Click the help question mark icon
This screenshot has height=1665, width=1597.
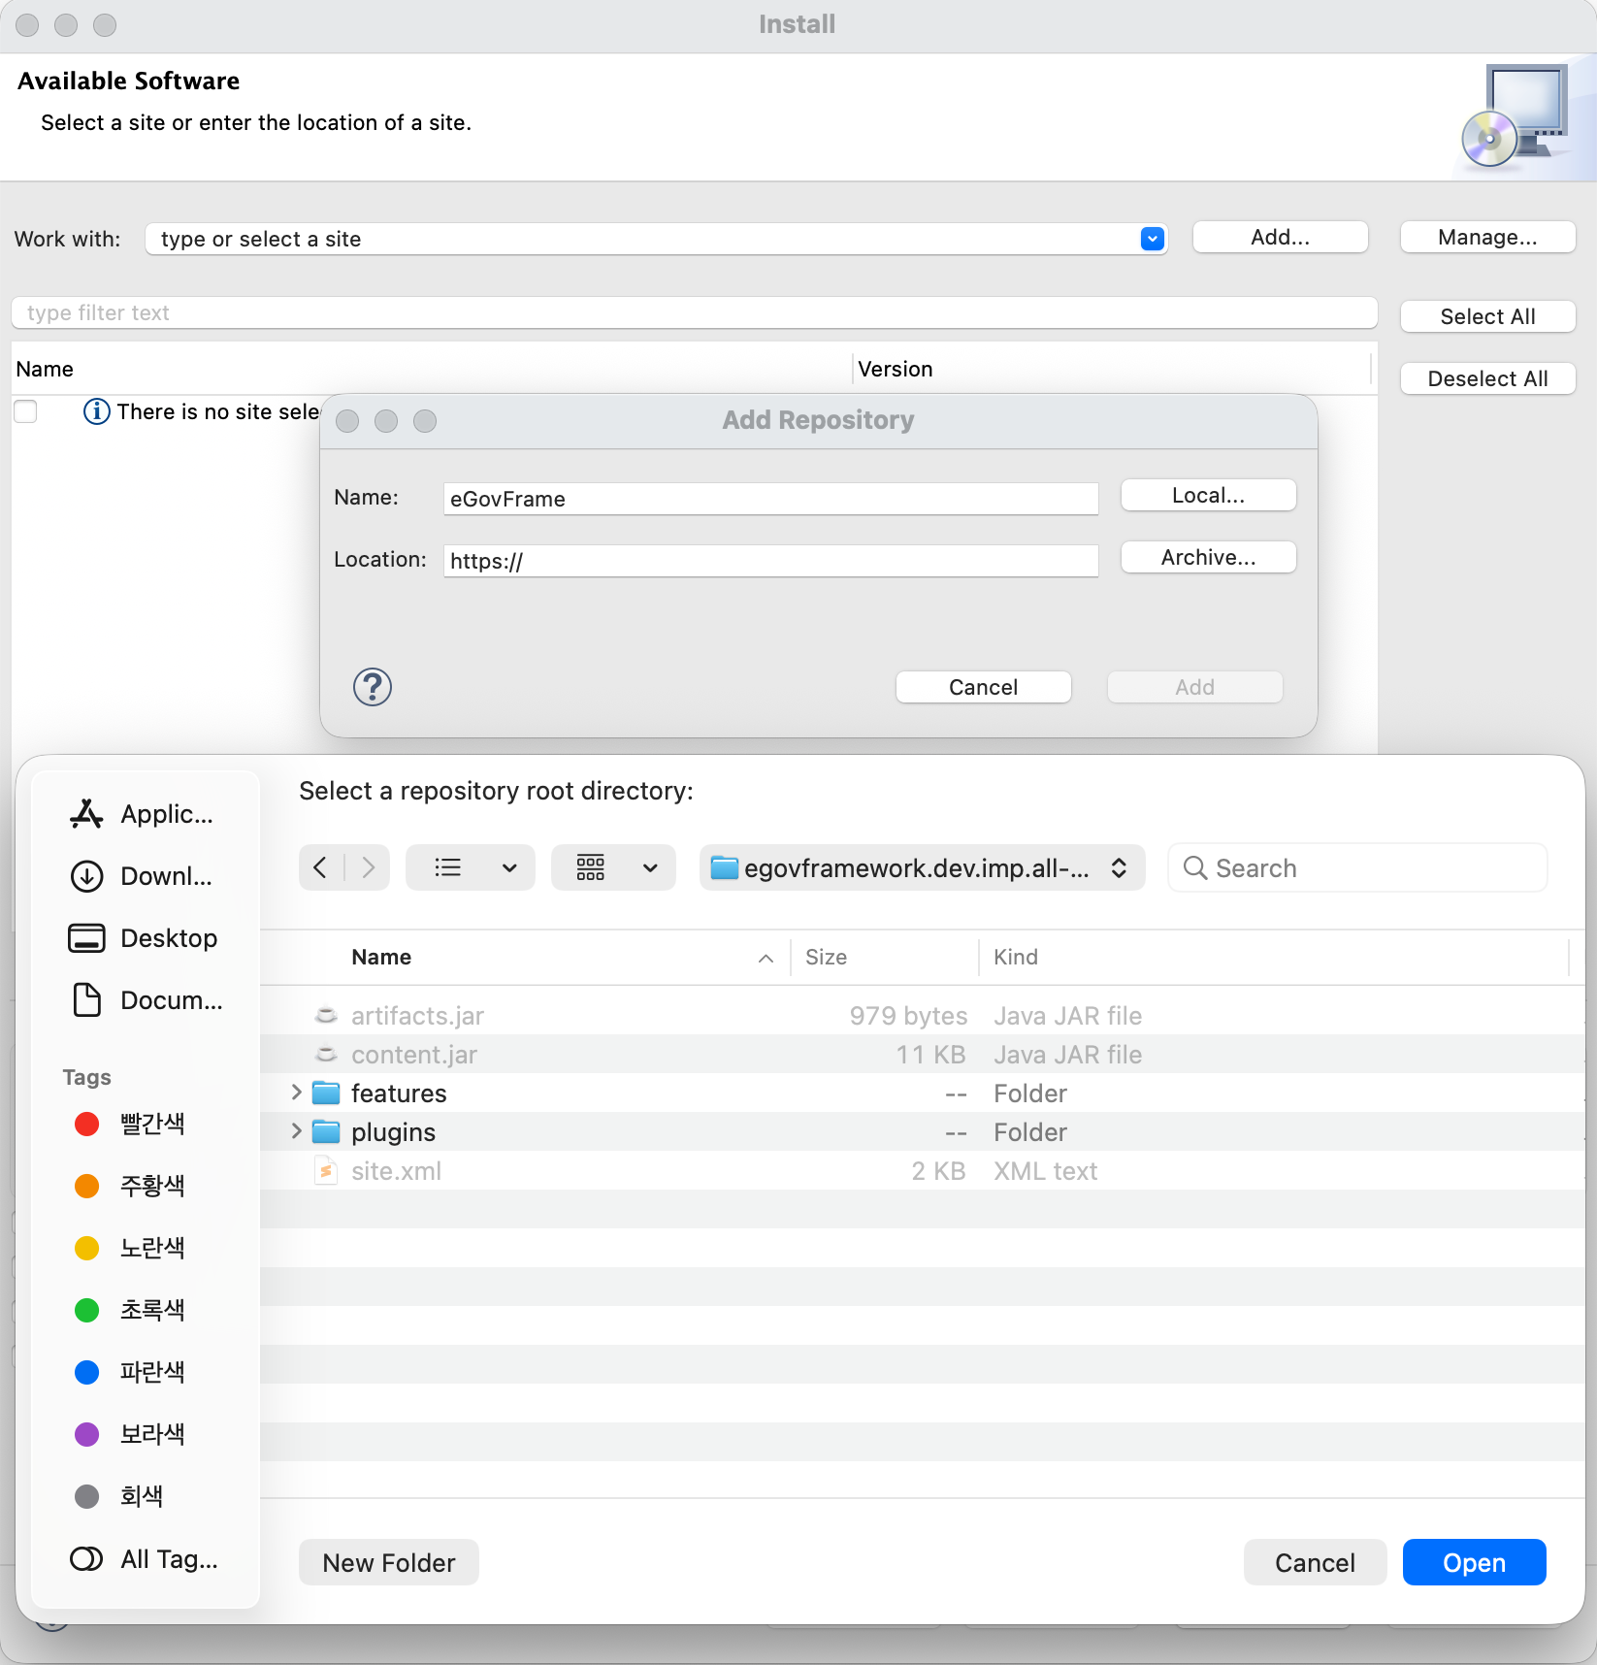[372, 687]
